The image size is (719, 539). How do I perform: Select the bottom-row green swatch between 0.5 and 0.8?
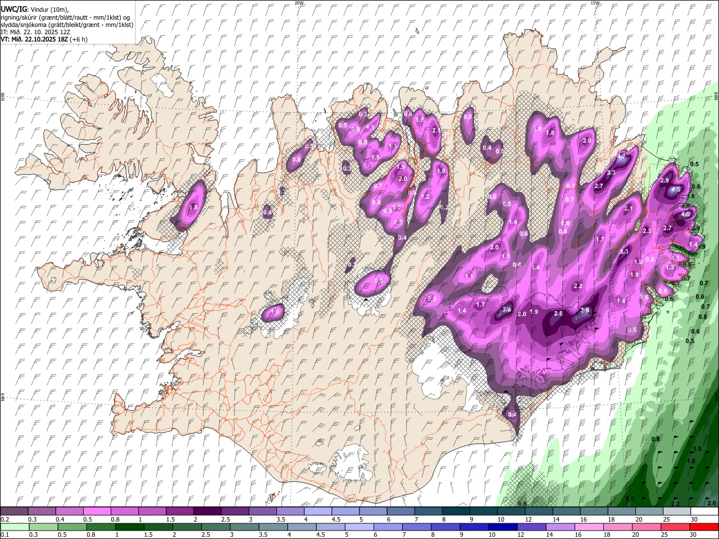click(72, 527)
